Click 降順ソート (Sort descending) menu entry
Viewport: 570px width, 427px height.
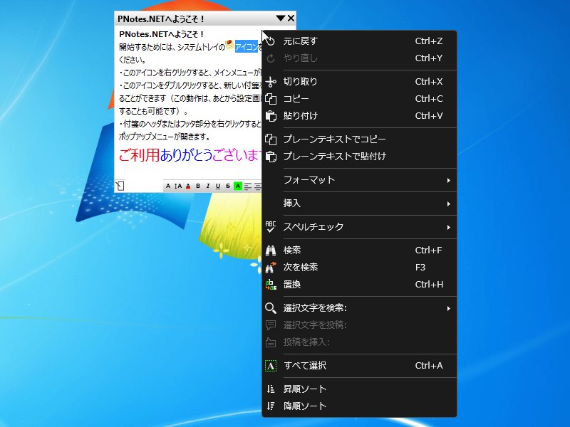coord(359,406)
